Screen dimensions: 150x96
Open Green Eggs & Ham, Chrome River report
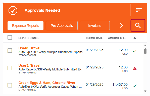click(47, 83)
